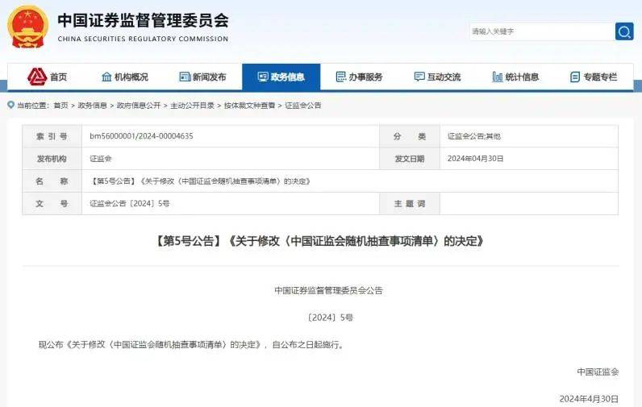
Task: Click the site title 中国证券监督管理委员会
Action: pyautogui.click(x=143, y=21)
